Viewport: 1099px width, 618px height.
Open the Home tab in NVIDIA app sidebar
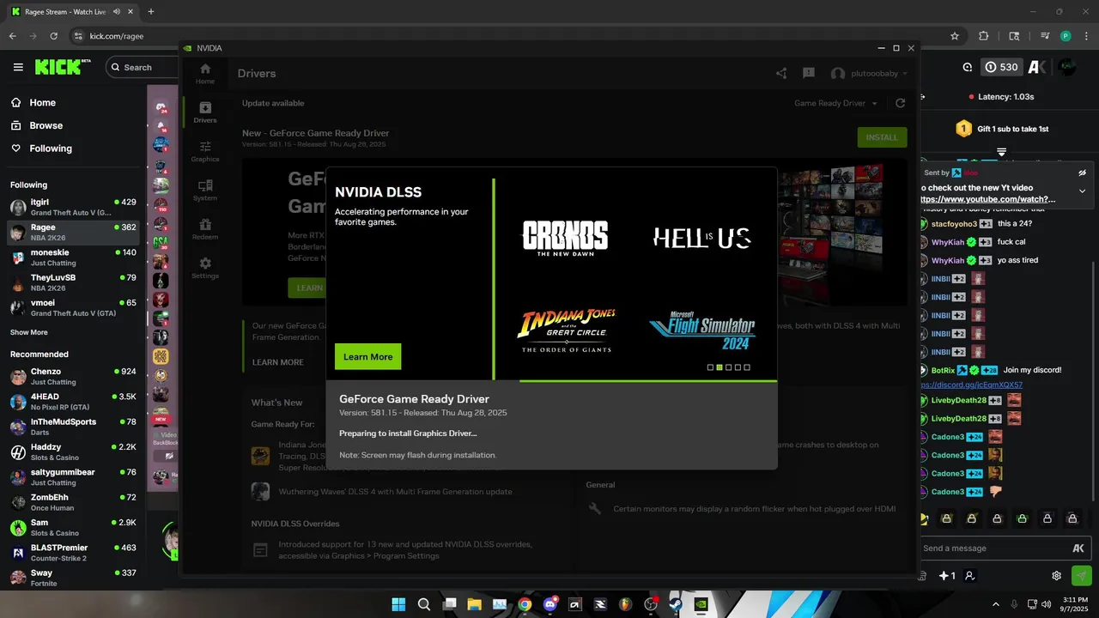[205, 74]
